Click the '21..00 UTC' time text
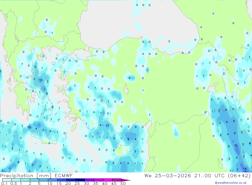The width and height of the screenshot is (252, 185). coord(210,175)
